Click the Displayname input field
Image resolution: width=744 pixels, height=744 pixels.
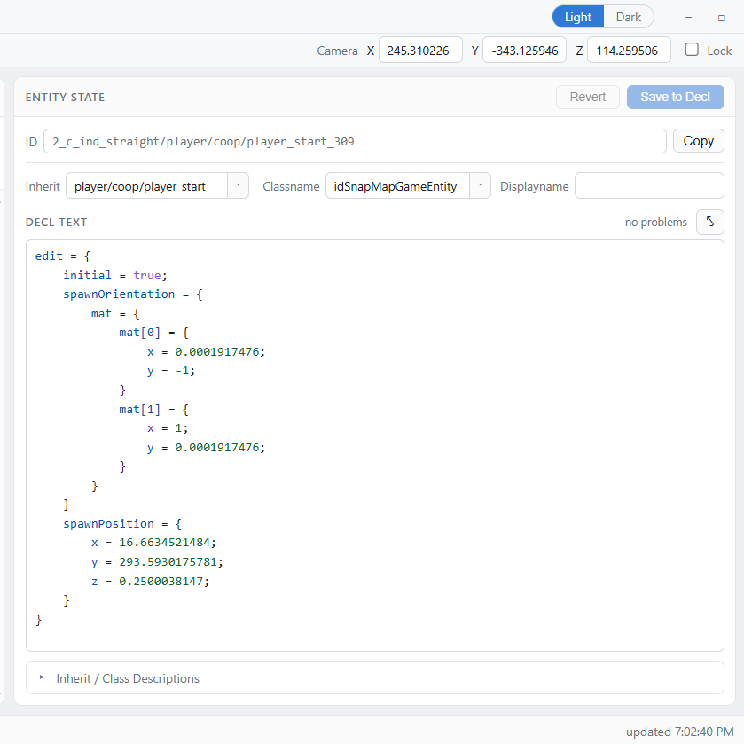[x=649, y=185]
